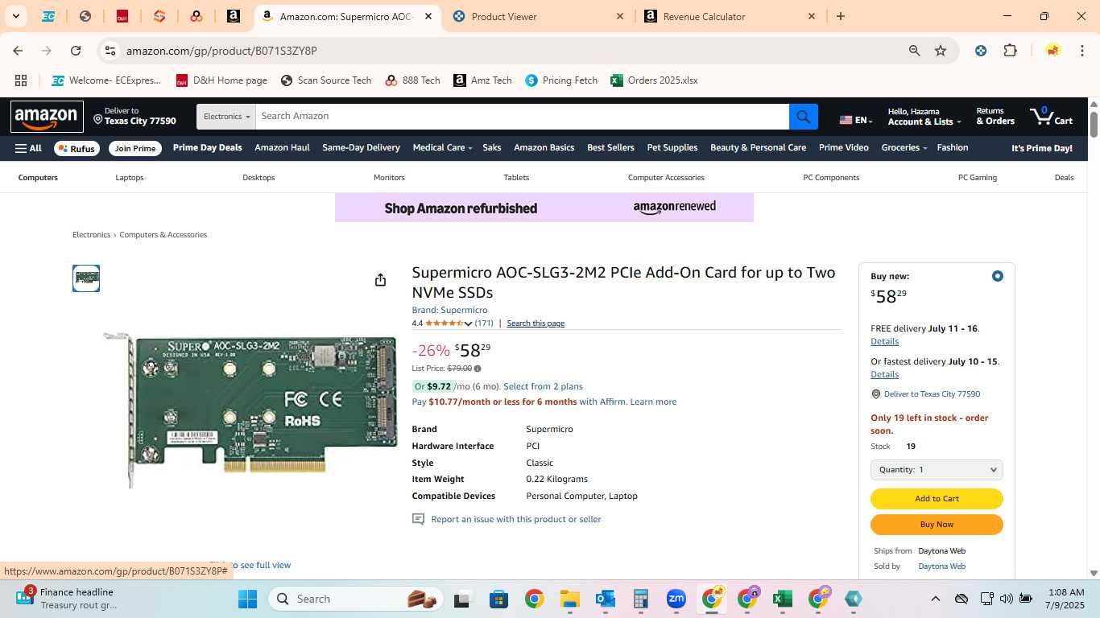
Task: Open Microsoft Store from the taskbar
Action: tap(498, 599)
